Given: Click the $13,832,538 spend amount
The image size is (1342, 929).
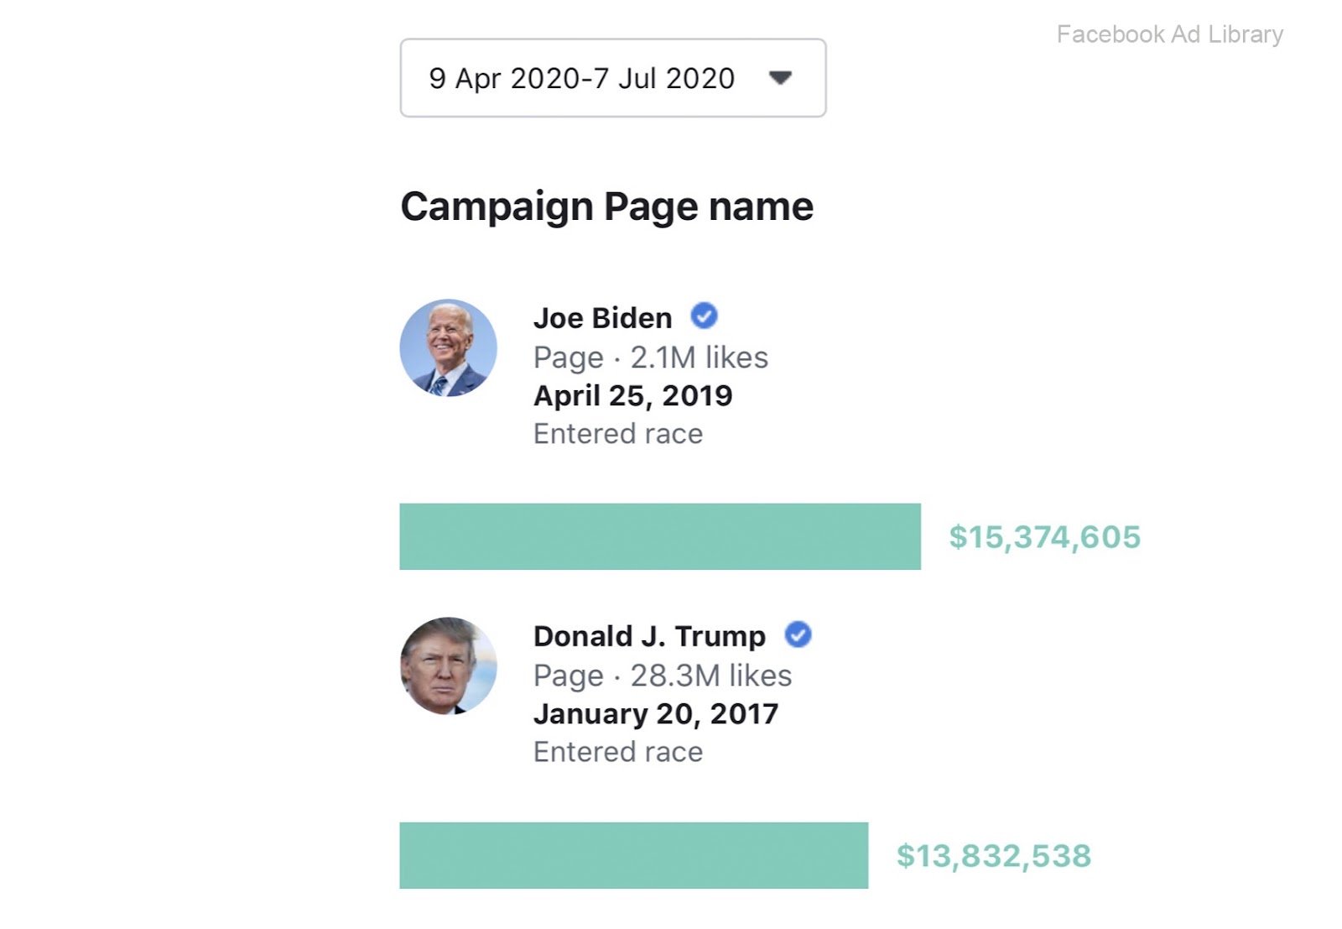Looking at the screenshot, I should point(993,856).
